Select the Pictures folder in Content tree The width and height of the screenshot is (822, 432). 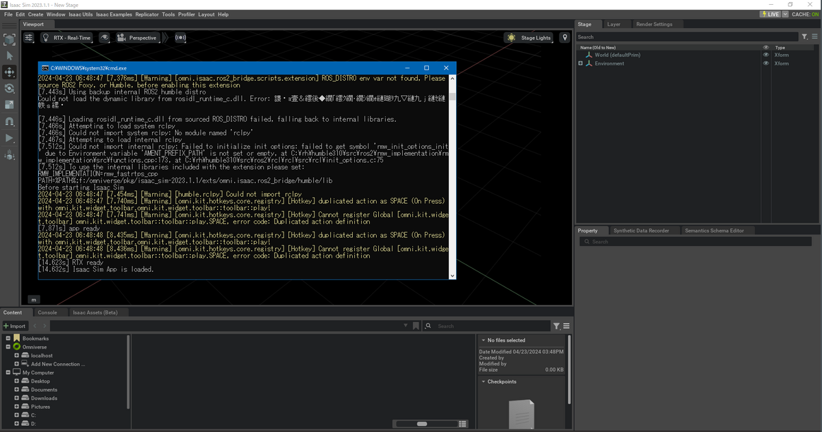[40, 407]
